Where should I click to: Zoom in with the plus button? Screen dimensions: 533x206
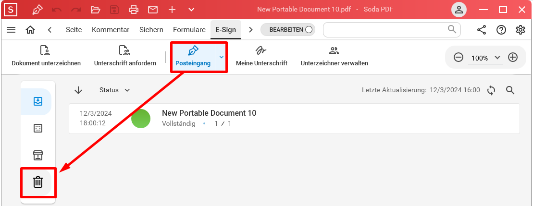pyautogui.click(x=513, y=57)
